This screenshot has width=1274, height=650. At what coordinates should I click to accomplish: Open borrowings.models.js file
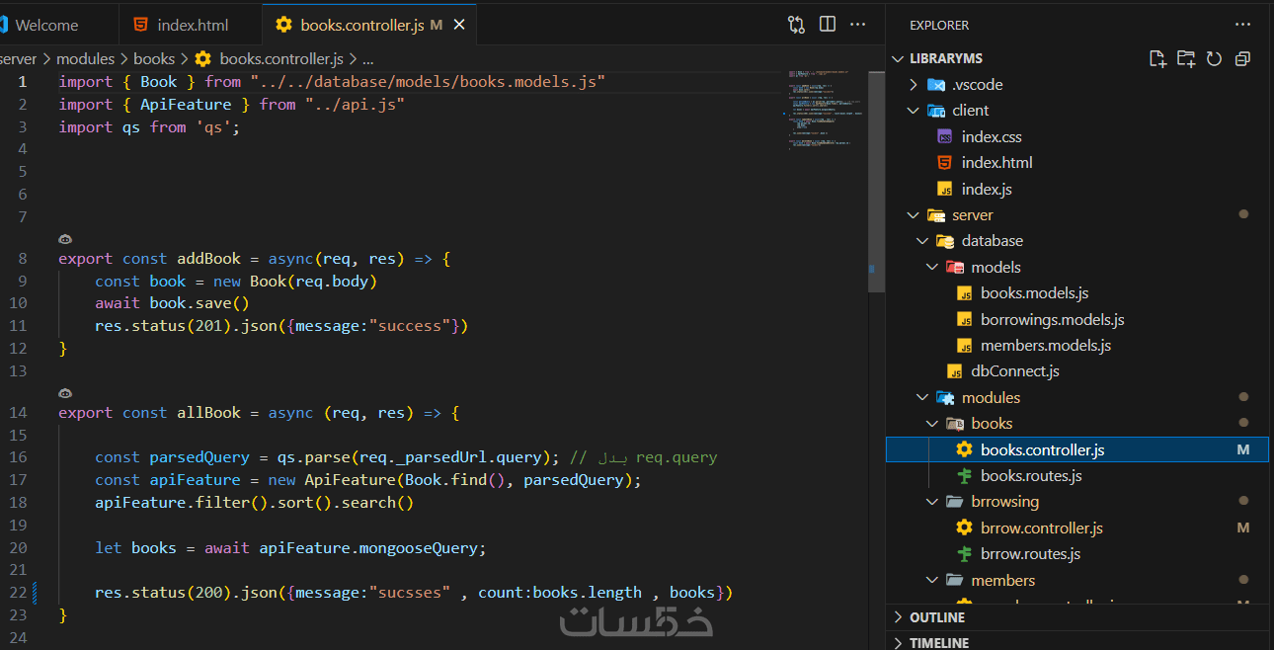pos(1077,319)
